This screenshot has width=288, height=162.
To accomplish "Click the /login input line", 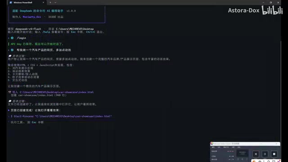I will (x=17, y=38).
